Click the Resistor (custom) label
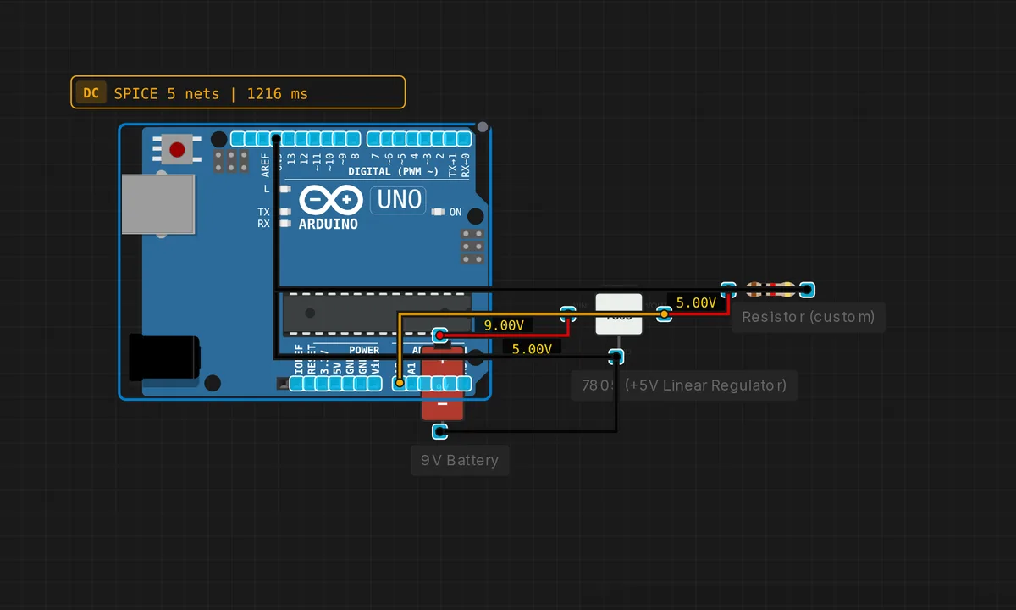Screen dimensions: 1016x610 click(809, 317)
